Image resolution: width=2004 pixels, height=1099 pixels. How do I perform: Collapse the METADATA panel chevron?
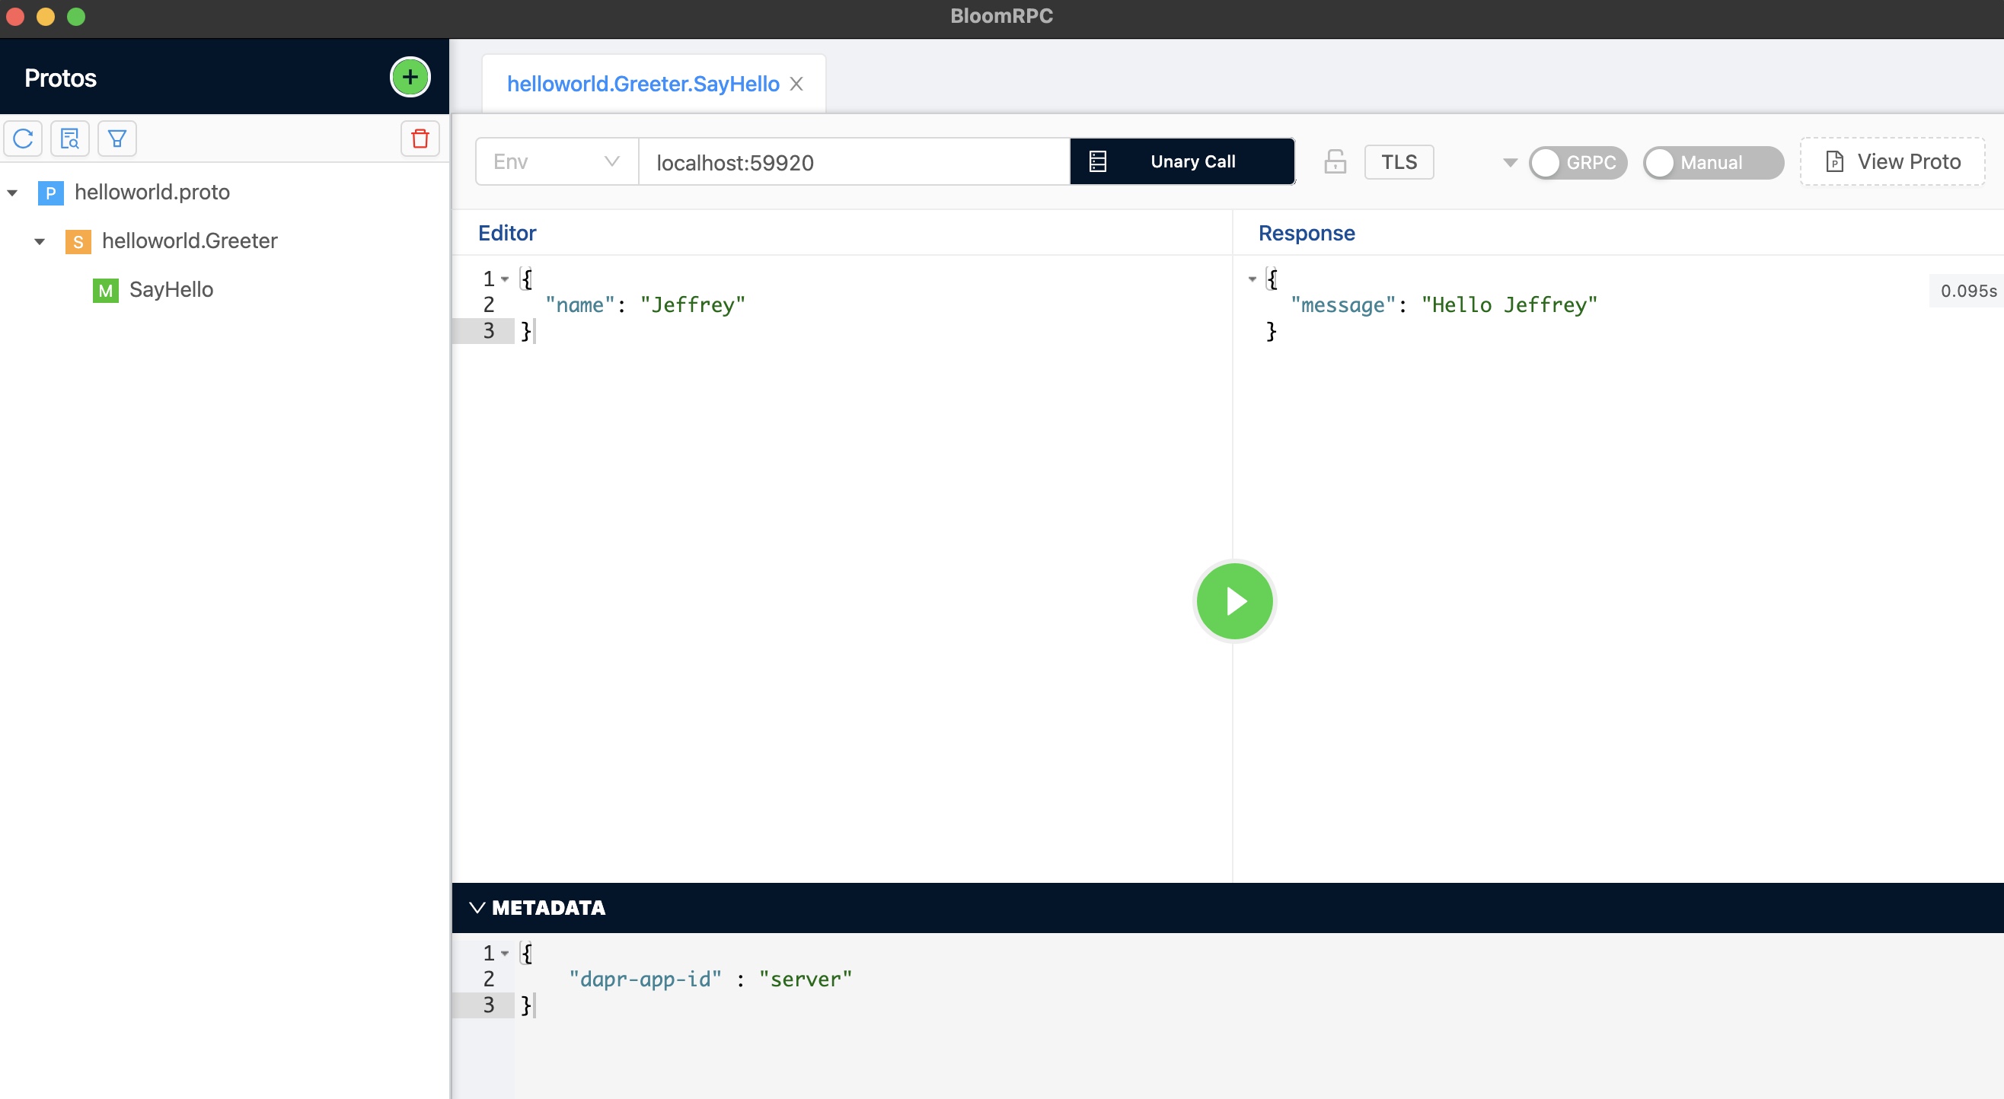(477, 908)
